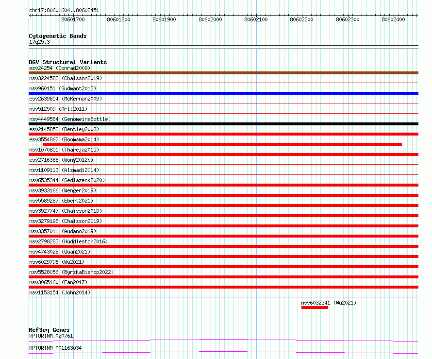Open the esv2639854 (McKernan2009) variant label
432x359 pixels.
click(x=66, y=99)
